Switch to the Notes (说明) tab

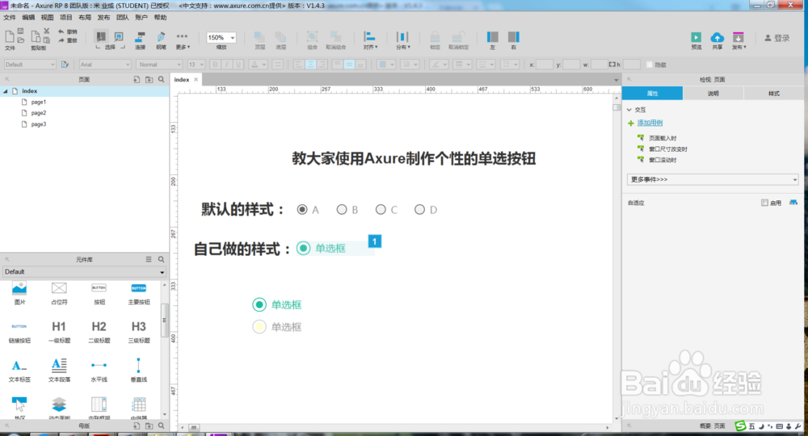click(x=713, y=93)
